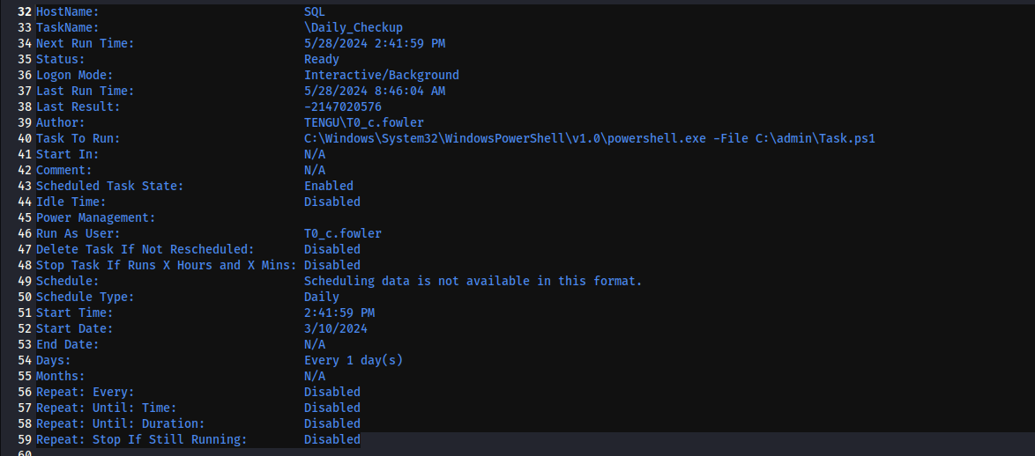Click the Daily schedule type value
This screenshot has height=456, width=1035.
[321, 297]
